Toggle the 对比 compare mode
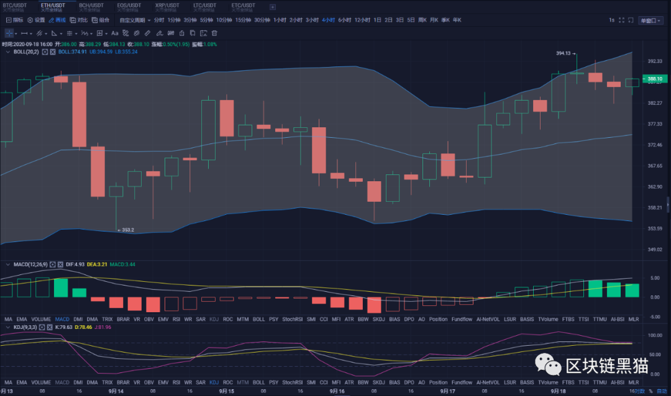The width and height of the screenshot is (671, 396). click(78, 20)
